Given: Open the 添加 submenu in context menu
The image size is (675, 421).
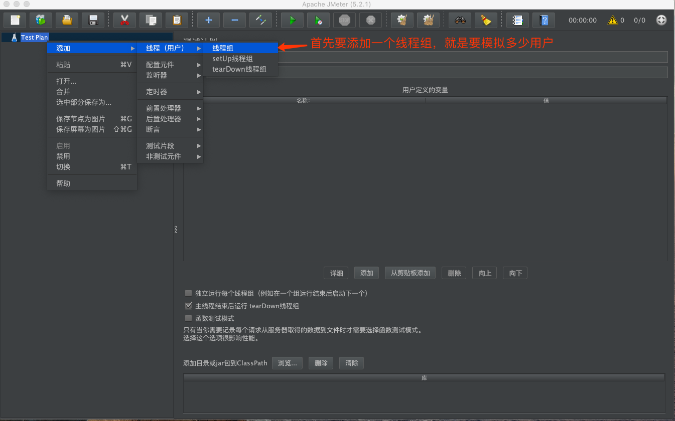Looking at the screenshot, I should (x=92, y=48).
